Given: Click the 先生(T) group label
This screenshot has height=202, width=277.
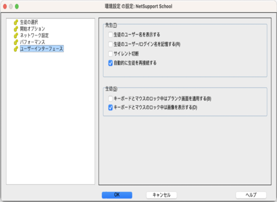Looking at the screenshot, I should coord(111,25).
